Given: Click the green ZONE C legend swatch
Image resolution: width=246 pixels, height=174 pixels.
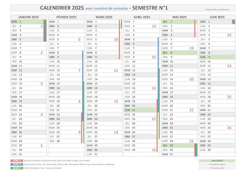Looking at the screenshot, I should click(17, 168).
